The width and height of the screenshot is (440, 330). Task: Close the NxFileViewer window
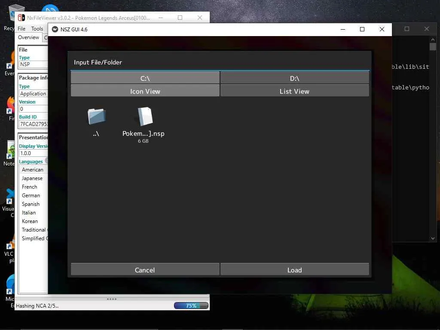(200, 18)
